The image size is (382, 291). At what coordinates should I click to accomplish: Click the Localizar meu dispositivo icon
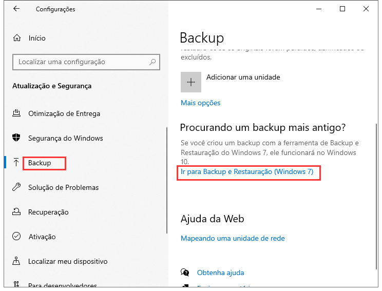17,261
